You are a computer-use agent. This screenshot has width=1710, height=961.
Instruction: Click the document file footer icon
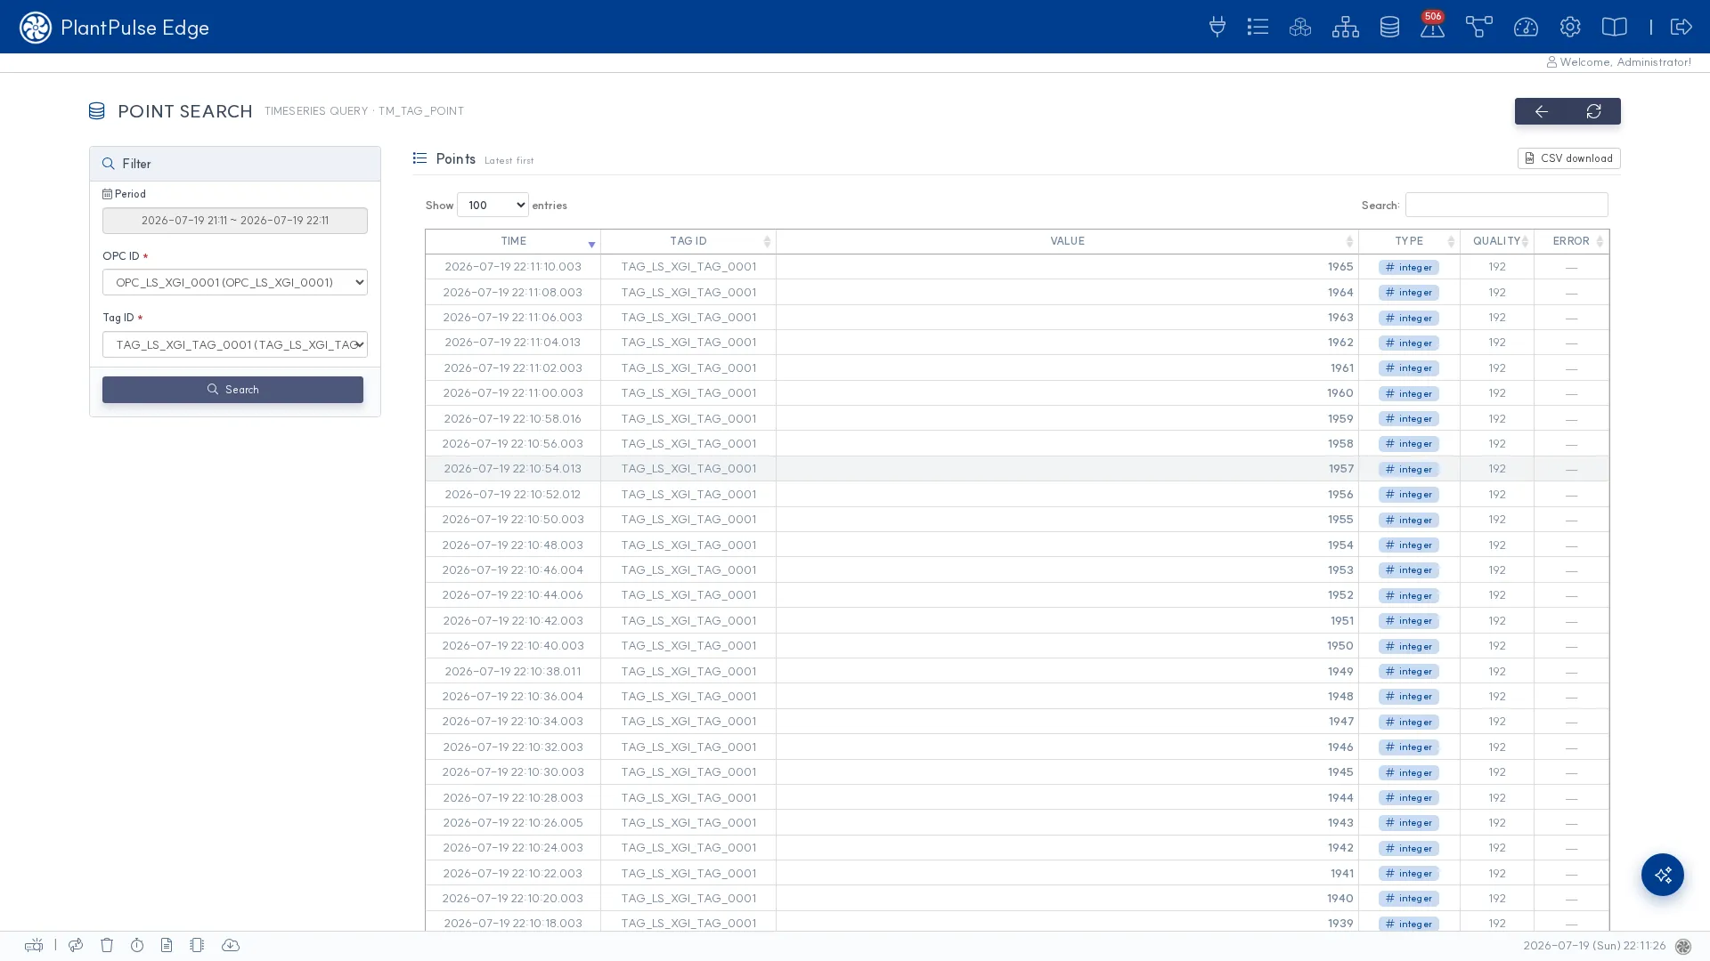(x=167, y=945)
